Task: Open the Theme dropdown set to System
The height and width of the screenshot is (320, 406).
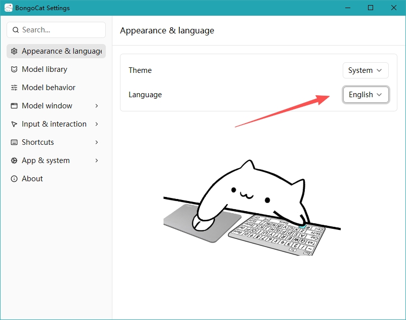Action: [366, 70]
